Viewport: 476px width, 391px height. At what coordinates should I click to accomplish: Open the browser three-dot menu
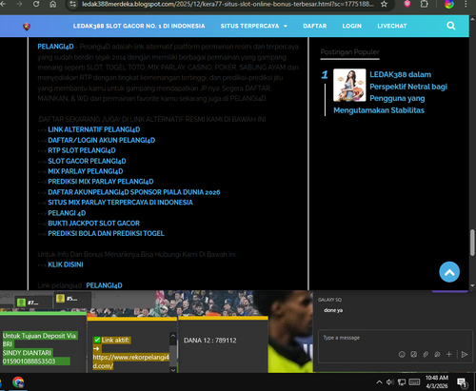(466, 4)
